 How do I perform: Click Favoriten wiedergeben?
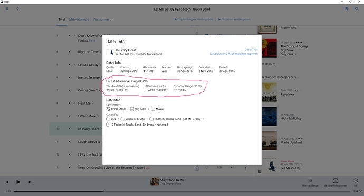[x=234, y=19]
